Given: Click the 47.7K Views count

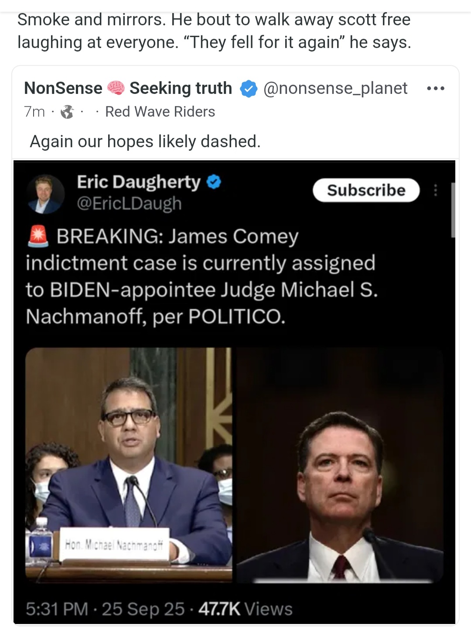Looking at the screenshot, I should coord(245,609).
